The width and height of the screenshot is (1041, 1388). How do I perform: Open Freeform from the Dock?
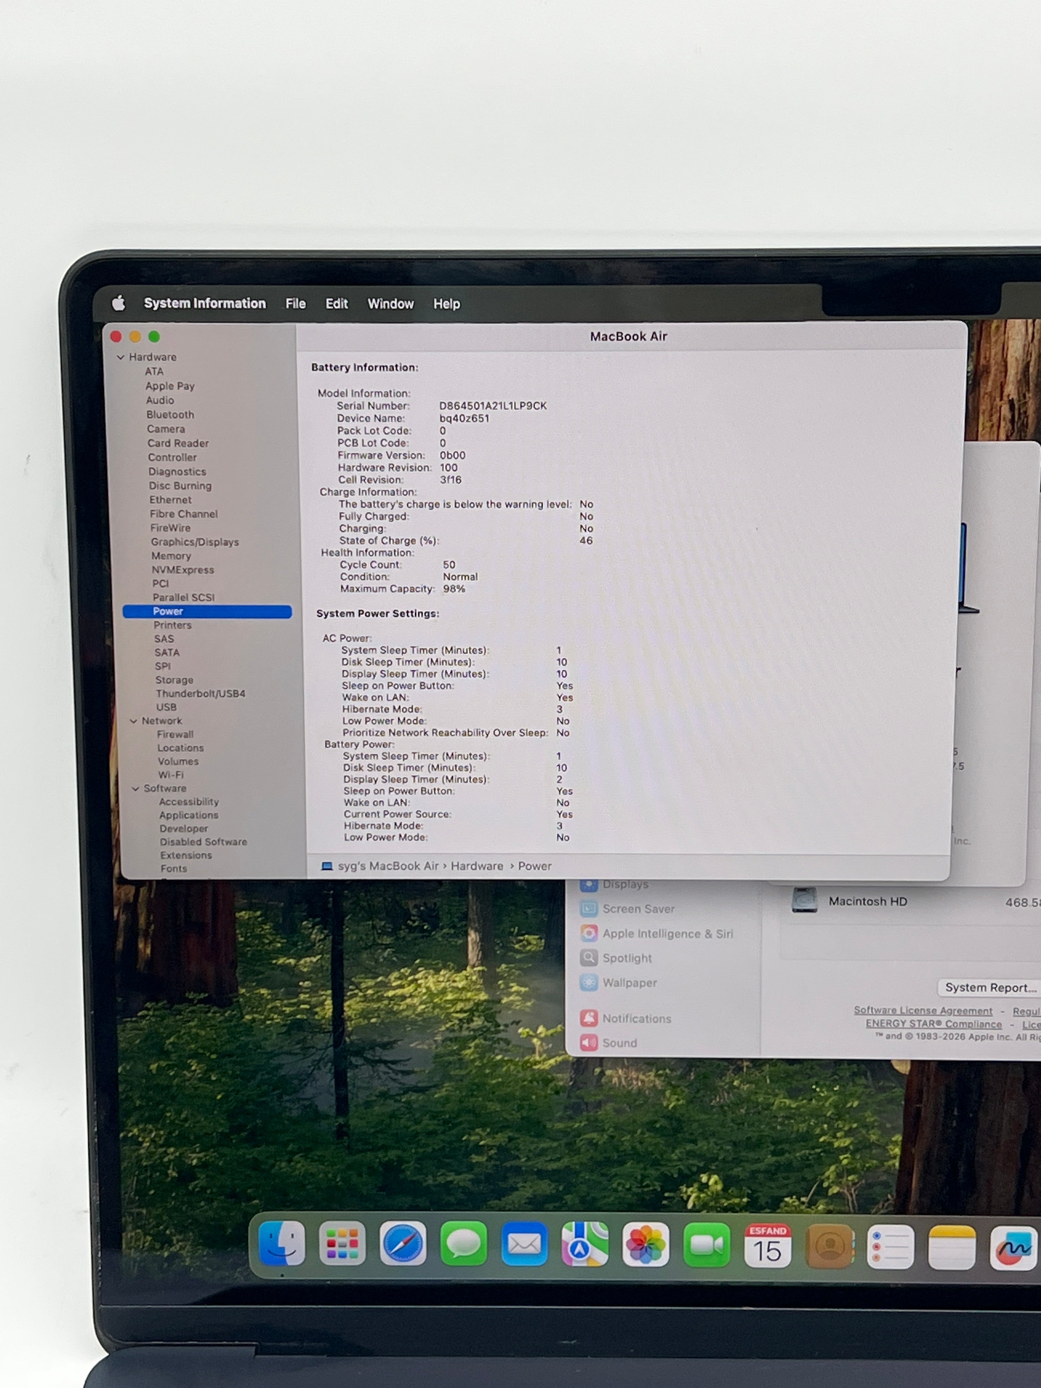click(x=1013, y=1248)
